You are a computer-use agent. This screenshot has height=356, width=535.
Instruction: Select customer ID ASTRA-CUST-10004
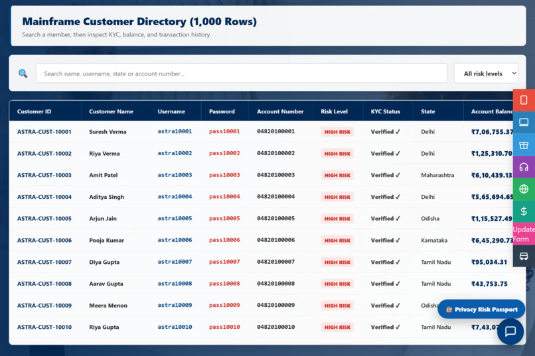[44, 197]
